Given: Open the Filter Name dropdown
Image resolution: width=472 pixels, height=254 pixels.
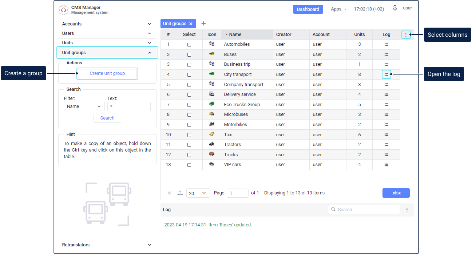Looking at the screenshot, I should point(84,106).
